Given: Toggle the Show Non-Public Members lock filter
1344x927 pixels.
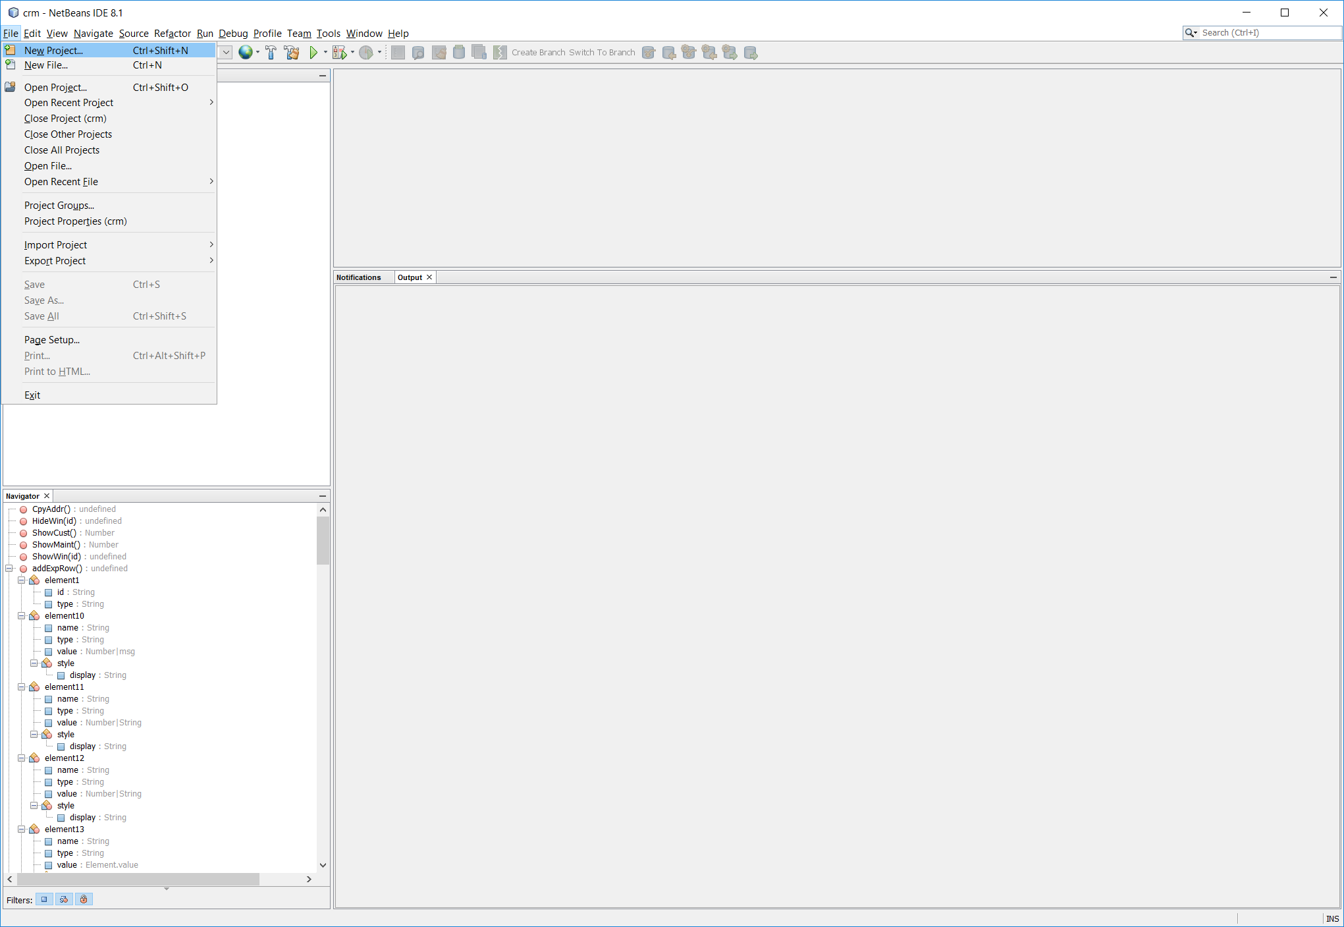Looking at the screenshot, I should [84, 899].
